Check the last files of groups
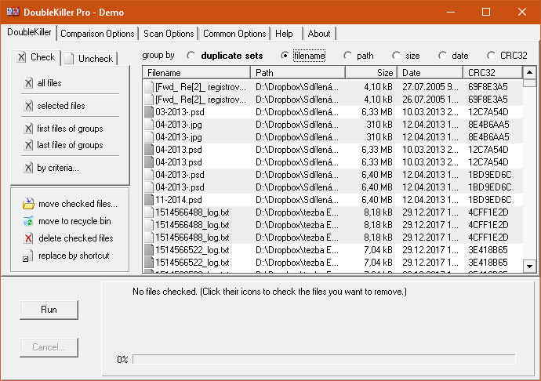Viewport: 541px width, 381px height. point(70,145)
